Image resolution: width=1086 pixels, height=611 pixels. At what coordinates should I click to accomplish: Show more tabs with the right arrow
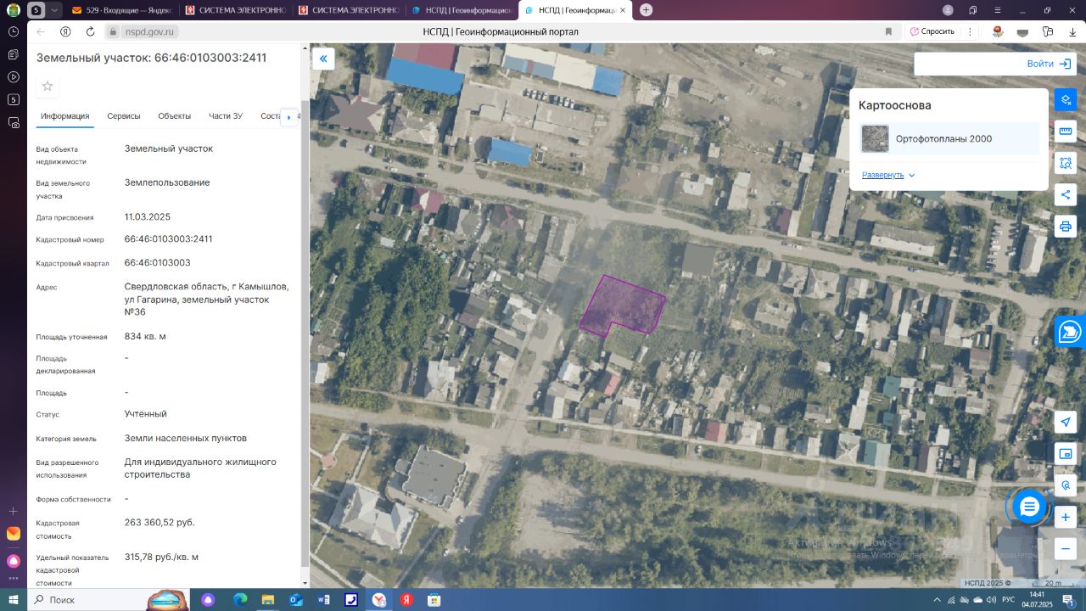coord(289,117)
